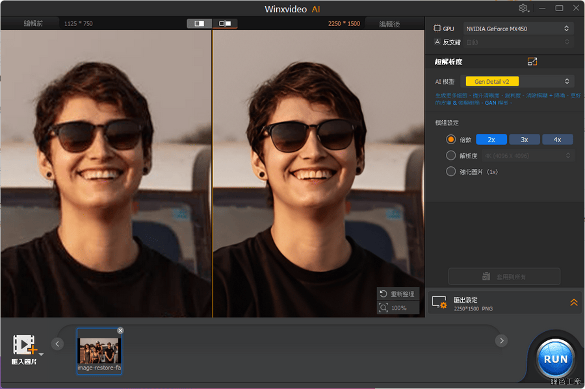Open the settings gear menu
The width and height of the screenshot is (585, 389).
[524, 8]
